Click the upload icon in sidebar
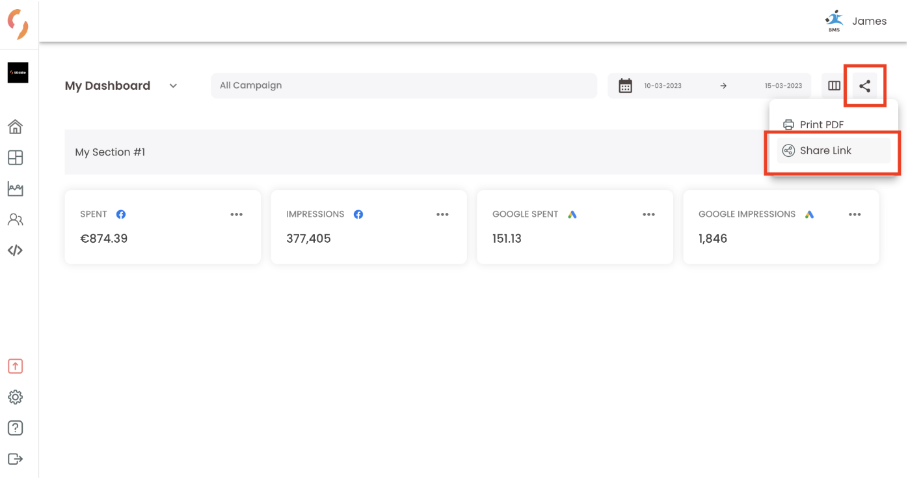 click(15, 366)
